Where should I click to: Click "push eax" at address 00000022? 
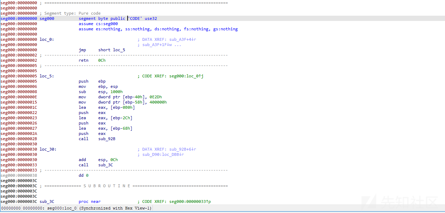(x=92, y=113)
